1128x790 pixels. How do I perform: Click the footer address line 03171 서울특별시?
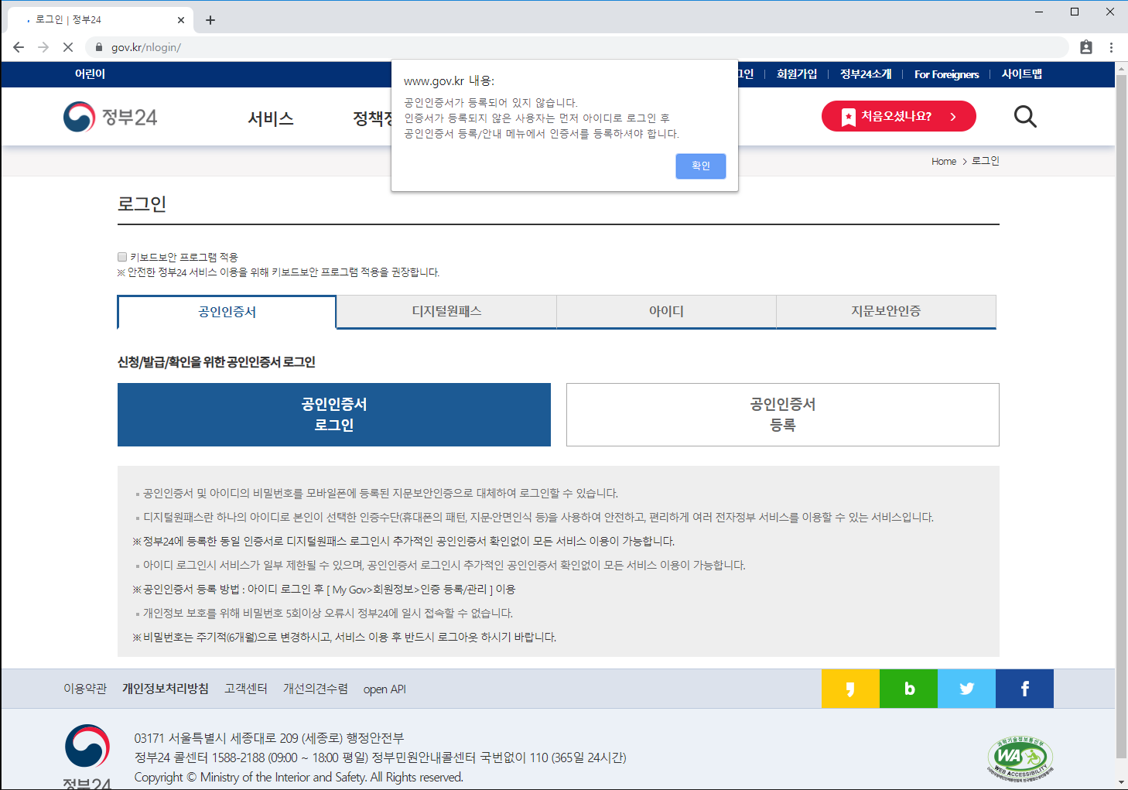[269, 738]
